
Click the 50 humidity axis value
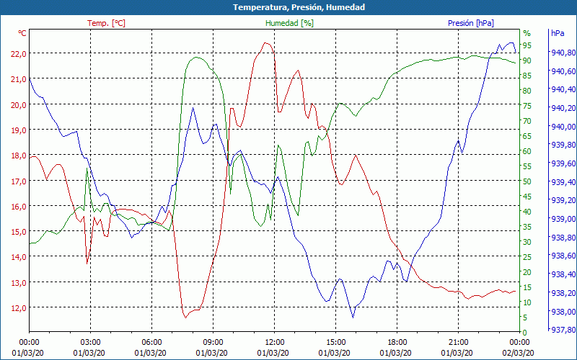tap(527, 181)
